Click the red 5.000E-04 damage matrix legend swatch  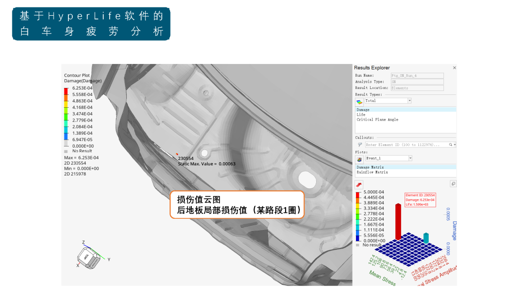(x=357, y=195)
